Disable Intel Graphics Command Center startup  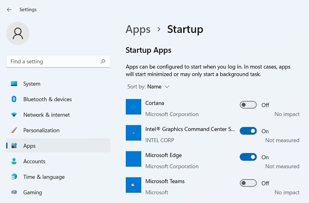[248, 131]
